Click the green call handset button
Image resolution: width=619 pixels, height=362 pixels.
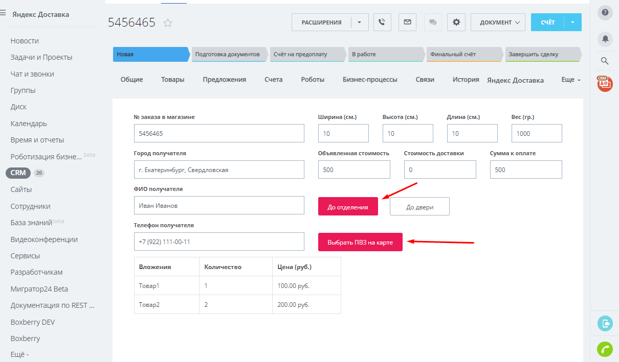pos(605,349)
